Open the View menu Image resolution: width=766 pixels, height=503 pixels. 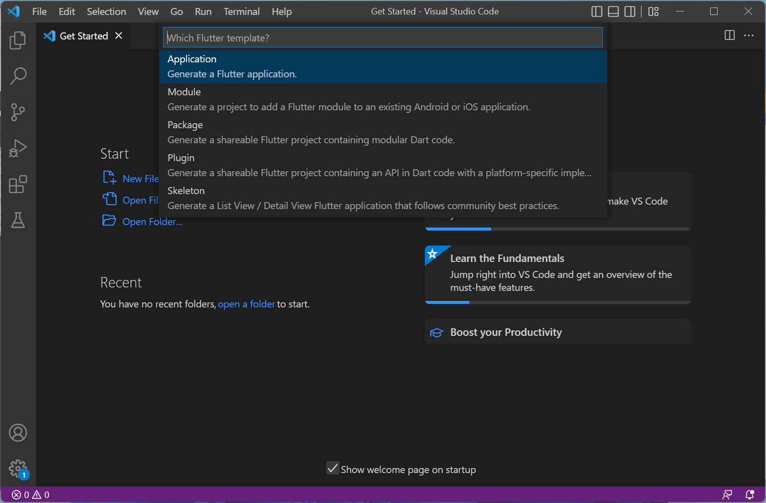[148, 11]
